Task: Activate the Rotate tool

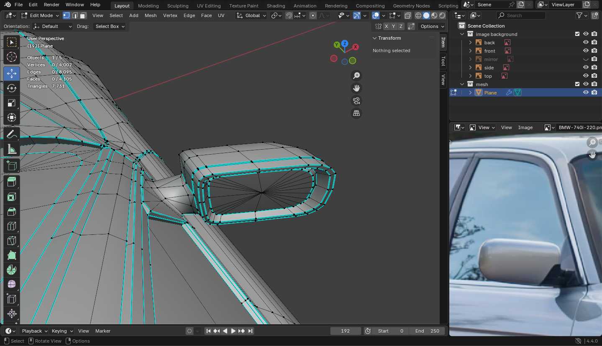Action: 12,88
